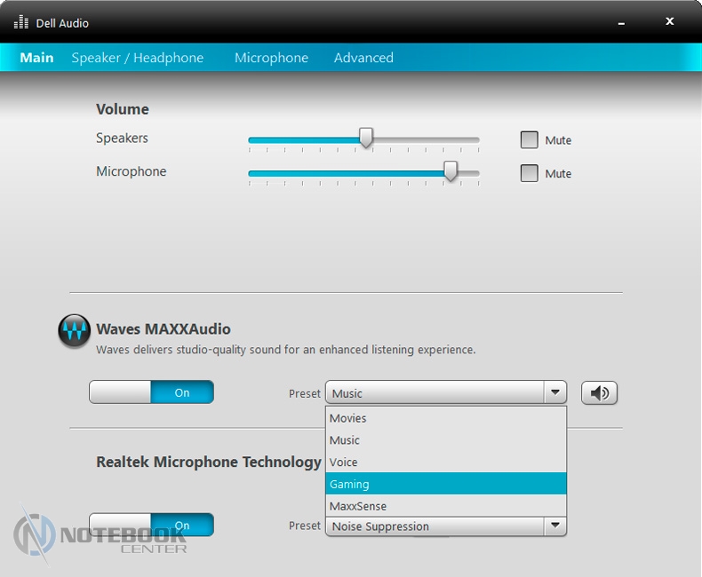Click the Dell Audio equalizer title icon

pos(21,21)
